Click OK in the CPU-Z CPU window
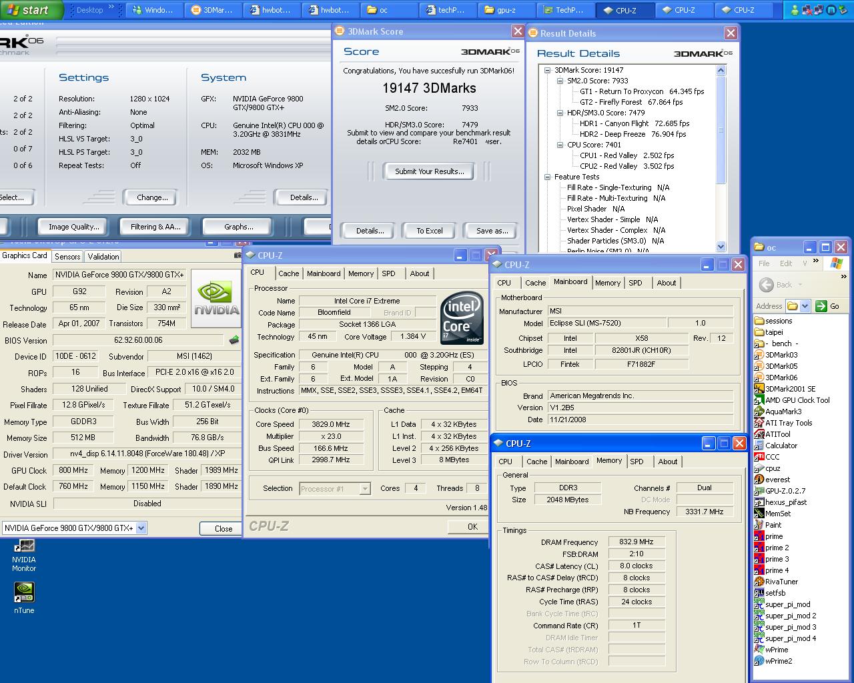 click(472, 526)
